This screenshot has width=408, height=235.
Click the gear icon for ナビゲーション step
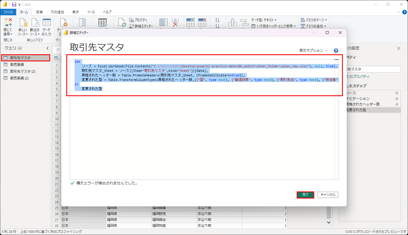point(397,99)
